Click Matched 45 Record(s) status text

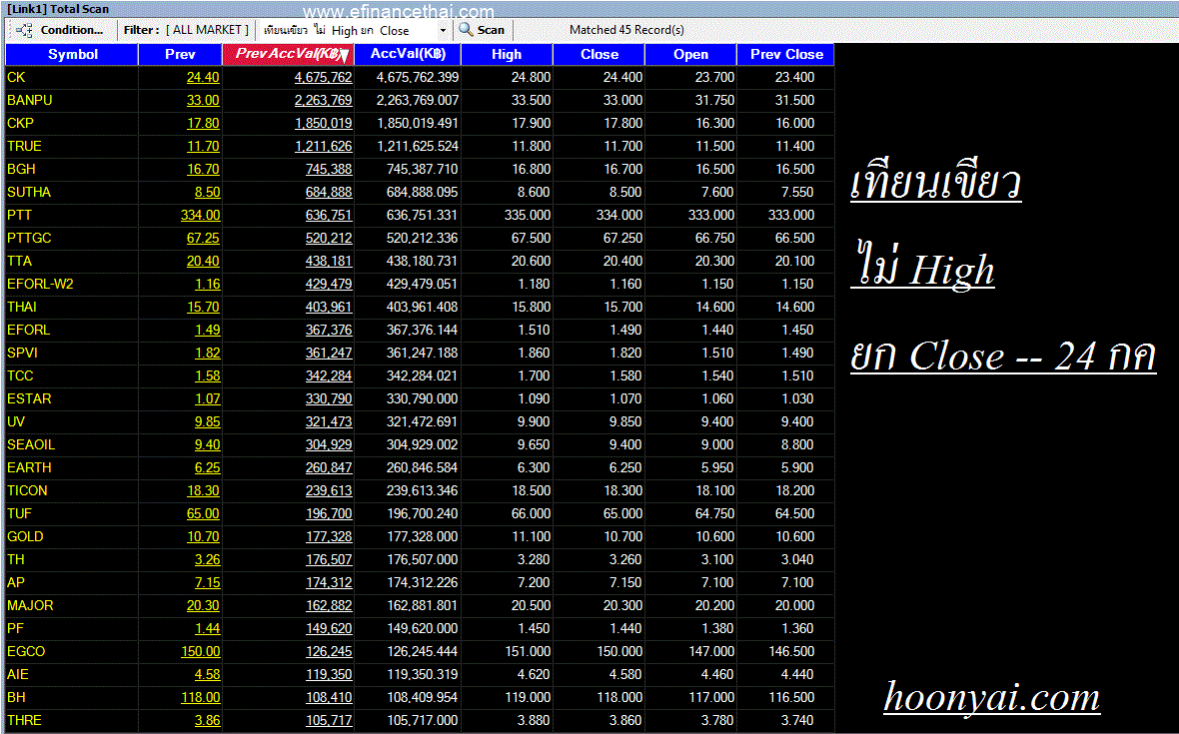[626, 30]
